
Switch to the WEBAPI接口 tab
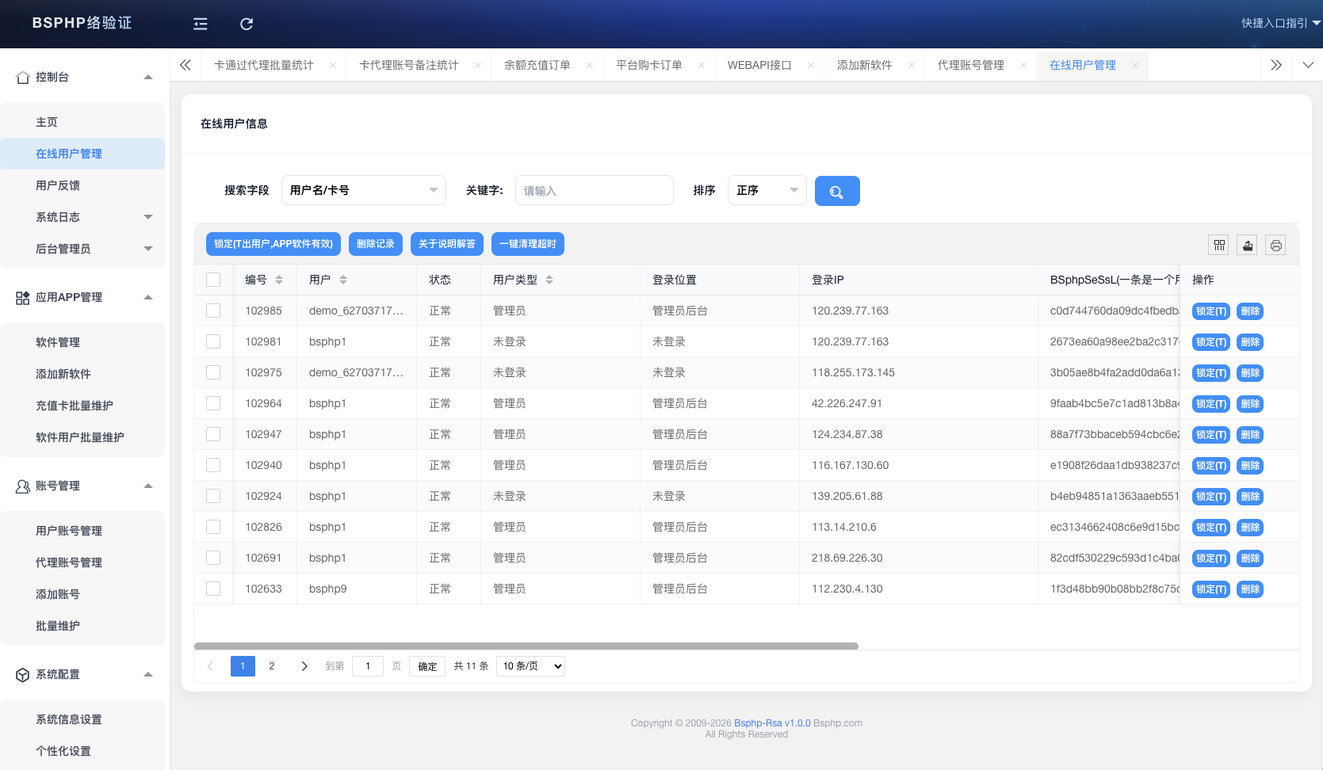759,65
